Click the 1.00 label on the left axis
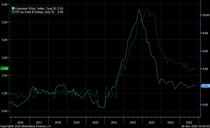Viewport: 210px width, 128px height. [4, 93]
